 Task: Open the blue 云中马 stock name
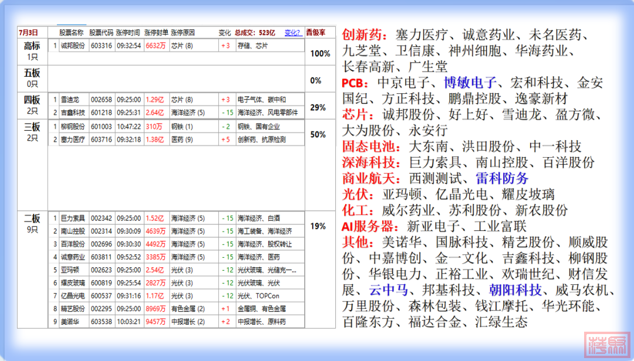[x=388, y=290]
